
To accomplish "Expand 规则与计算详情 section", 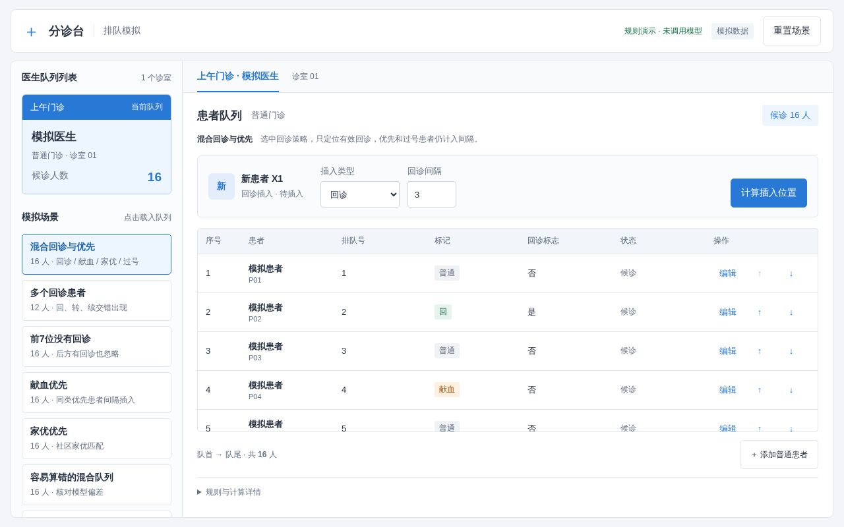I will (229, 492).
